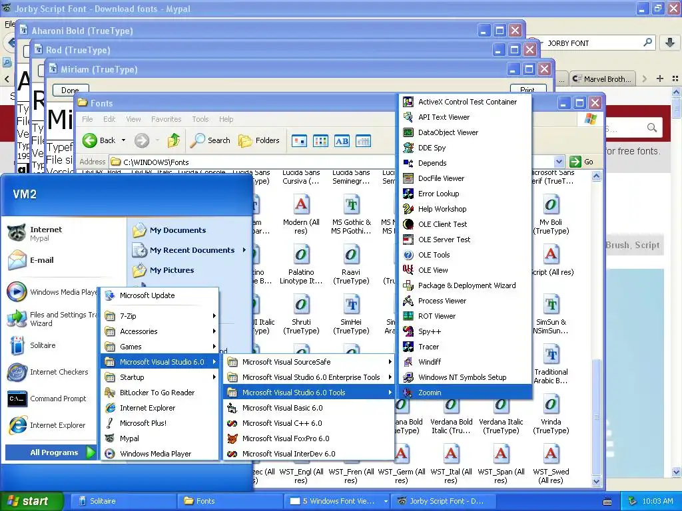Viewport: 682px width, 511px height.
Task: Open OLE Tools help
Action: tap(465, 255)
